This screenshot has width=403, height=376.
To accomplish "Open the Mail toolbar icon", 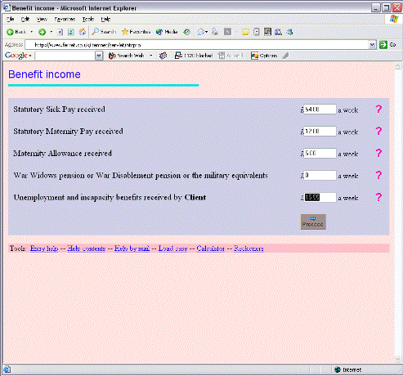I will 200,32.
